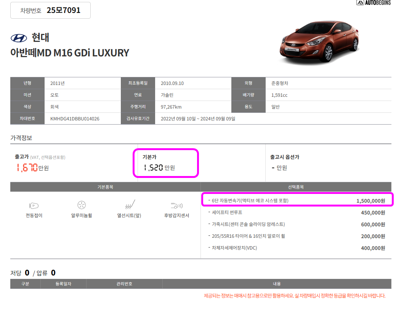Click the 600,000원 option price
396x309 pixels.
(373, 225)
